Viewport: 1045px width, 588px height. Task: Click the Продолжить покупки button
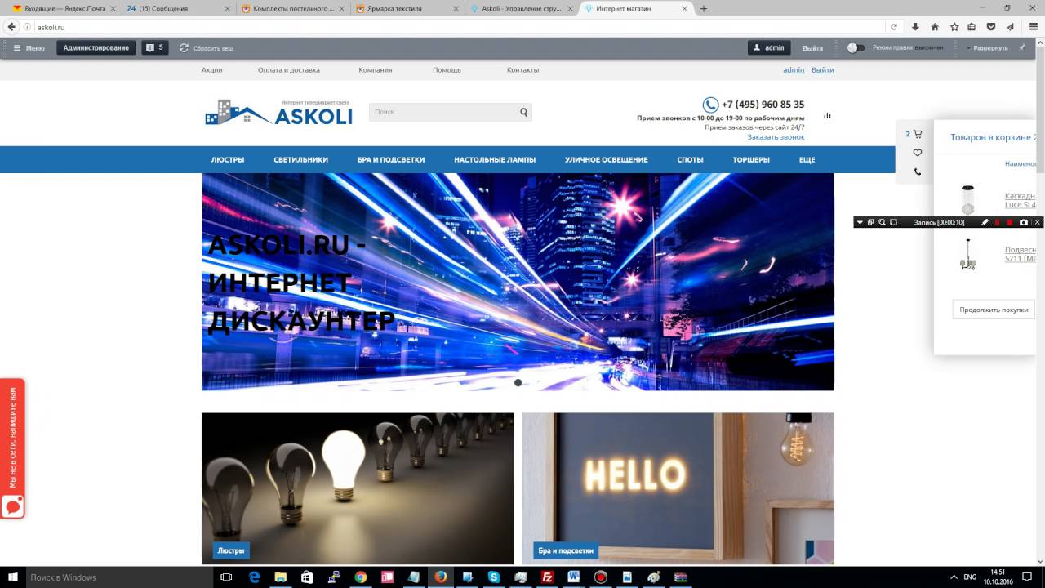click(994, 310)
